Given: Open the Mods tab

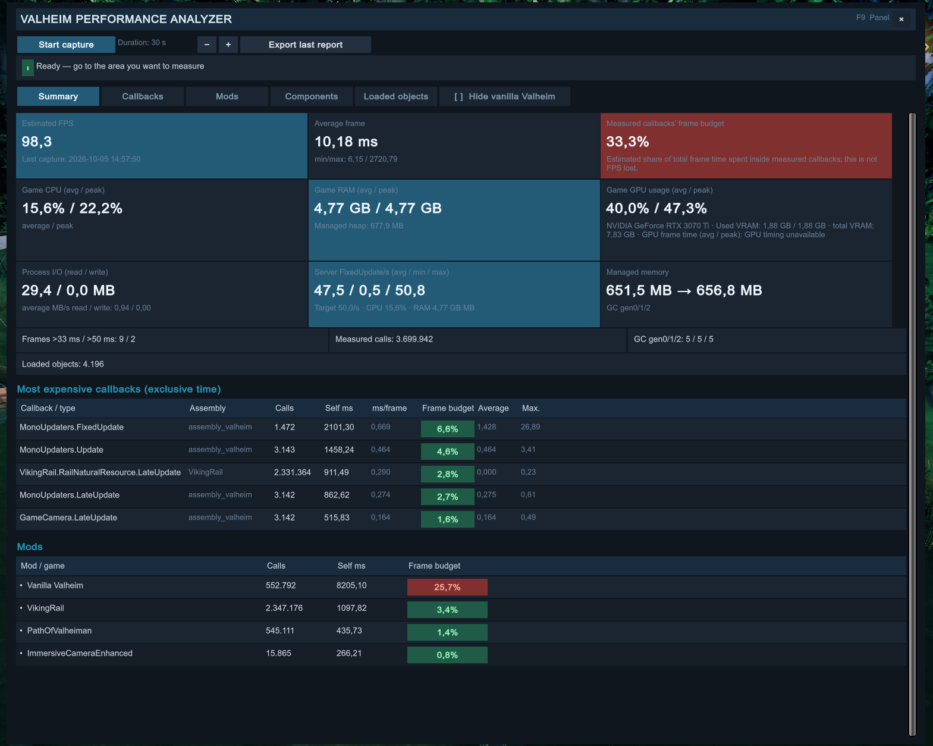Looking at the screenshot, I should (x=227, y=96).
